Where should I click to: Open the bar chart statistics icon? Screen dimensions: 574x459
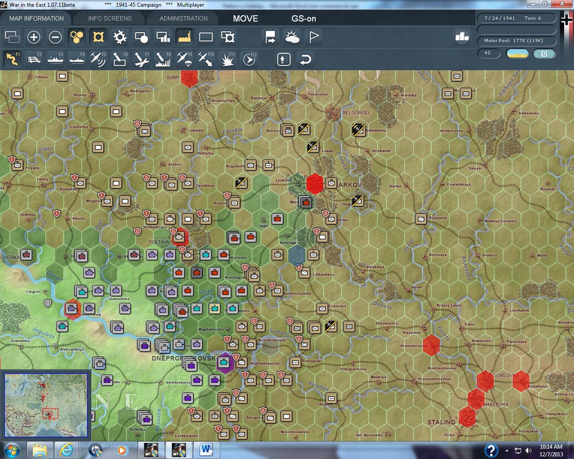(x=461, y=37)
